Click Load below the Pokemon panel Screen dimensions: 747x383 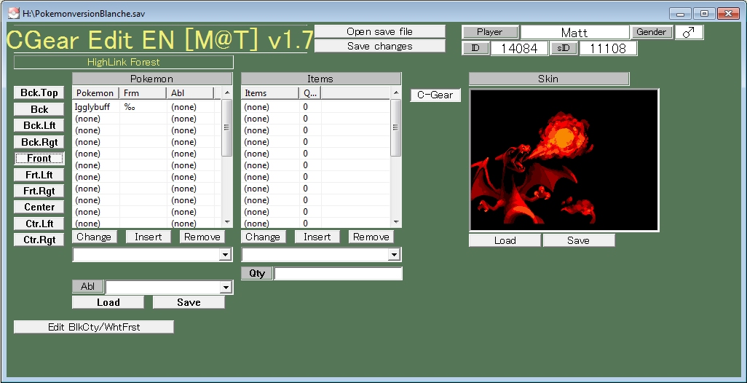pos(108,302)
